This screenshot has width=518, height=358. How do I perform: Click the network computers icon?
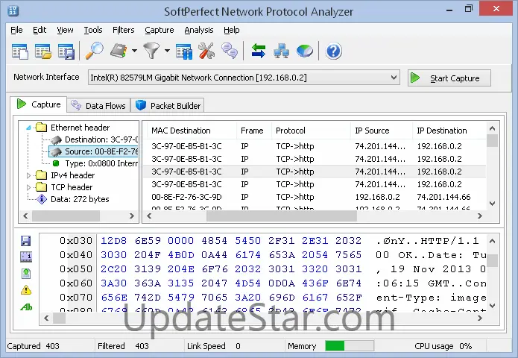(282, 51)
